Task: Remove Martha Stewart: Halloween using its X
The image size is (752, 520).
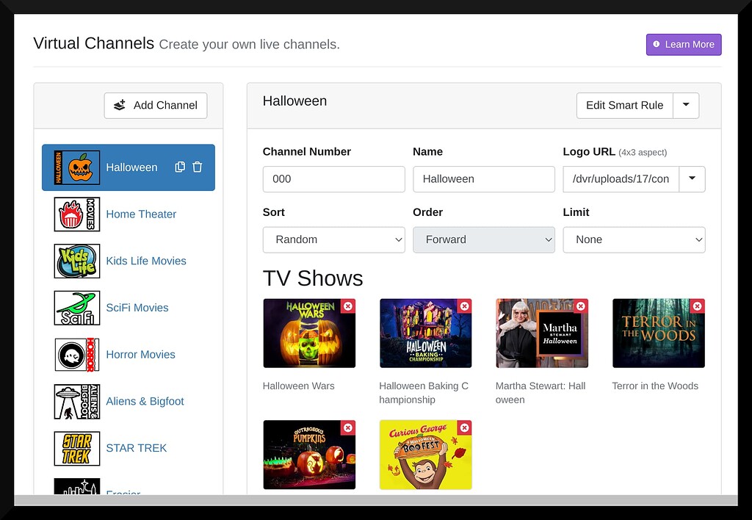Action: pos(581,306)
